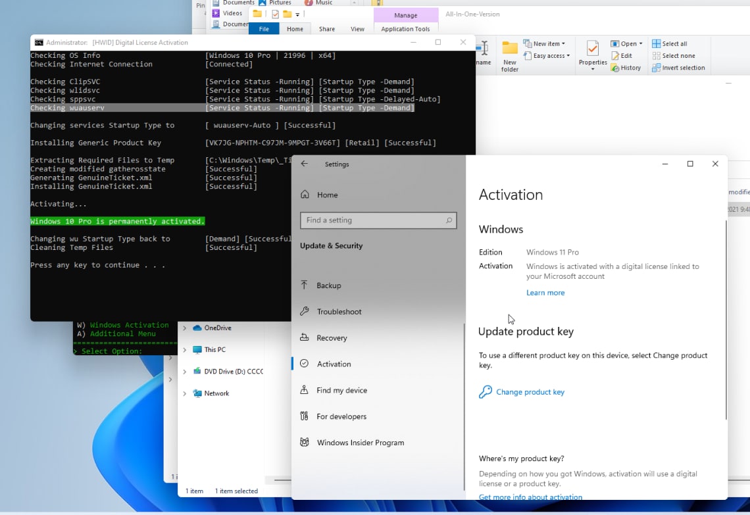Select DVD Drive (D:) in navigation pane

228,372
